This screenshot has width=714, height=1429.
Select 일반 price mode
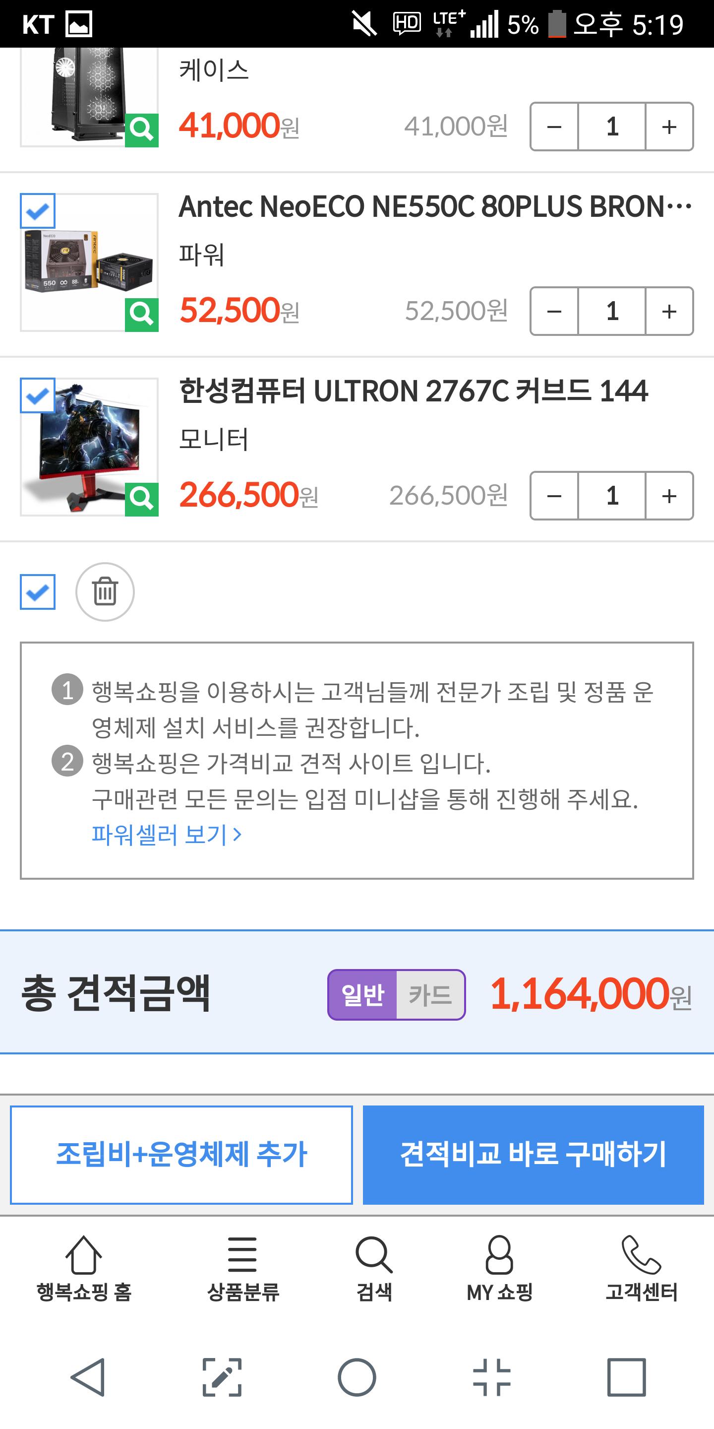362,995
